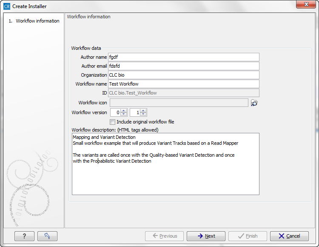
Task: Click the disabled Previous button
Action: pos(164,236)
